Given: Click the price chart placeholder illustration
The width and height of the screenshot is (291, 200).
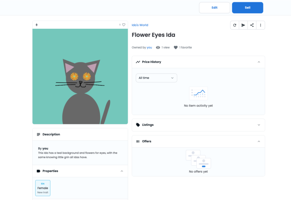Looking at the screenshot, I should pyautogui.click(x=198, y=93).
